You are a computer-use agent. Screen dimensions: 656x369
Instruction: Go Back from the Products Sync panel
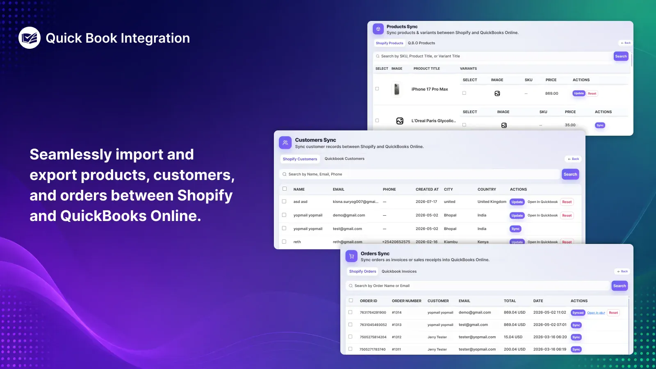point(626,43)
